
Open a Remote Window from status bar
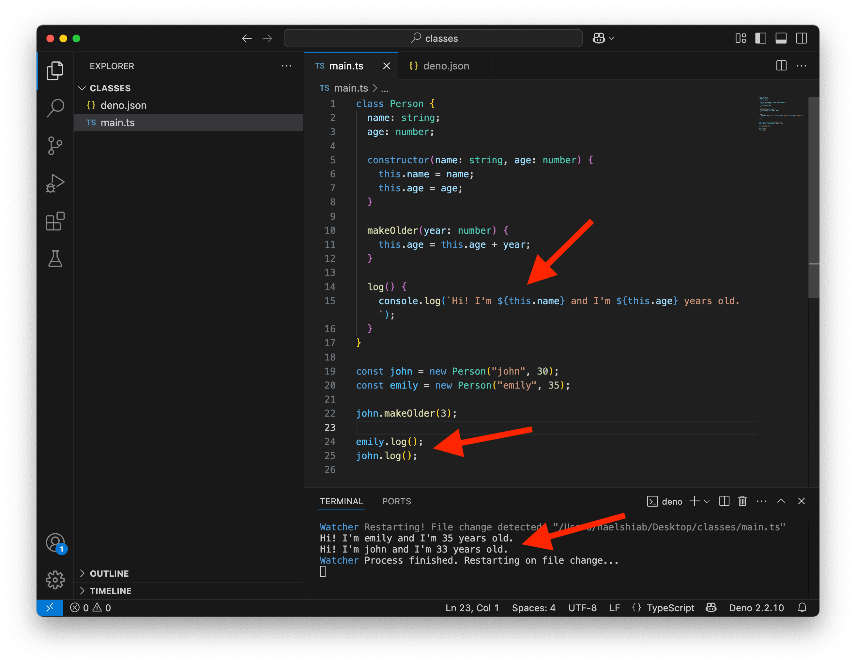50,608
